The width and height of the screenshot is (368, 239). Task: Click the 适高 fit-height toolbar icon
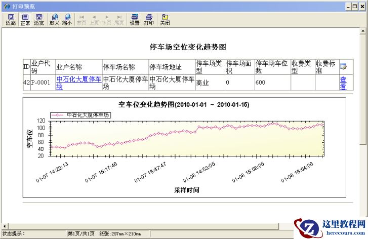point(11,19)
